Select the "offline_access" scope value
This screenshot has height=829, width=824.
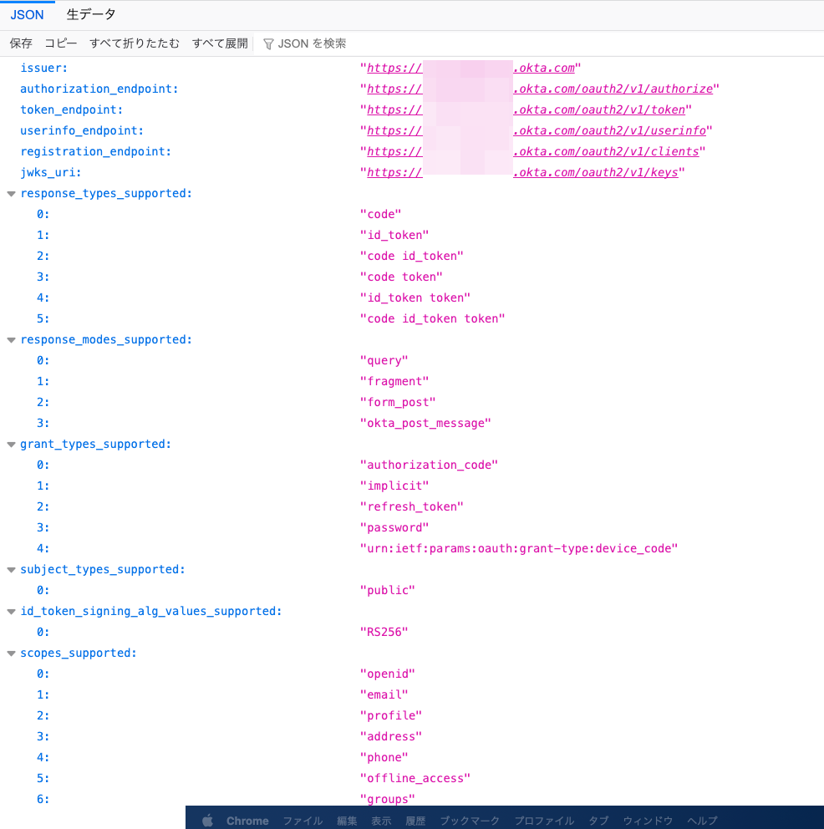pos(415,778)
